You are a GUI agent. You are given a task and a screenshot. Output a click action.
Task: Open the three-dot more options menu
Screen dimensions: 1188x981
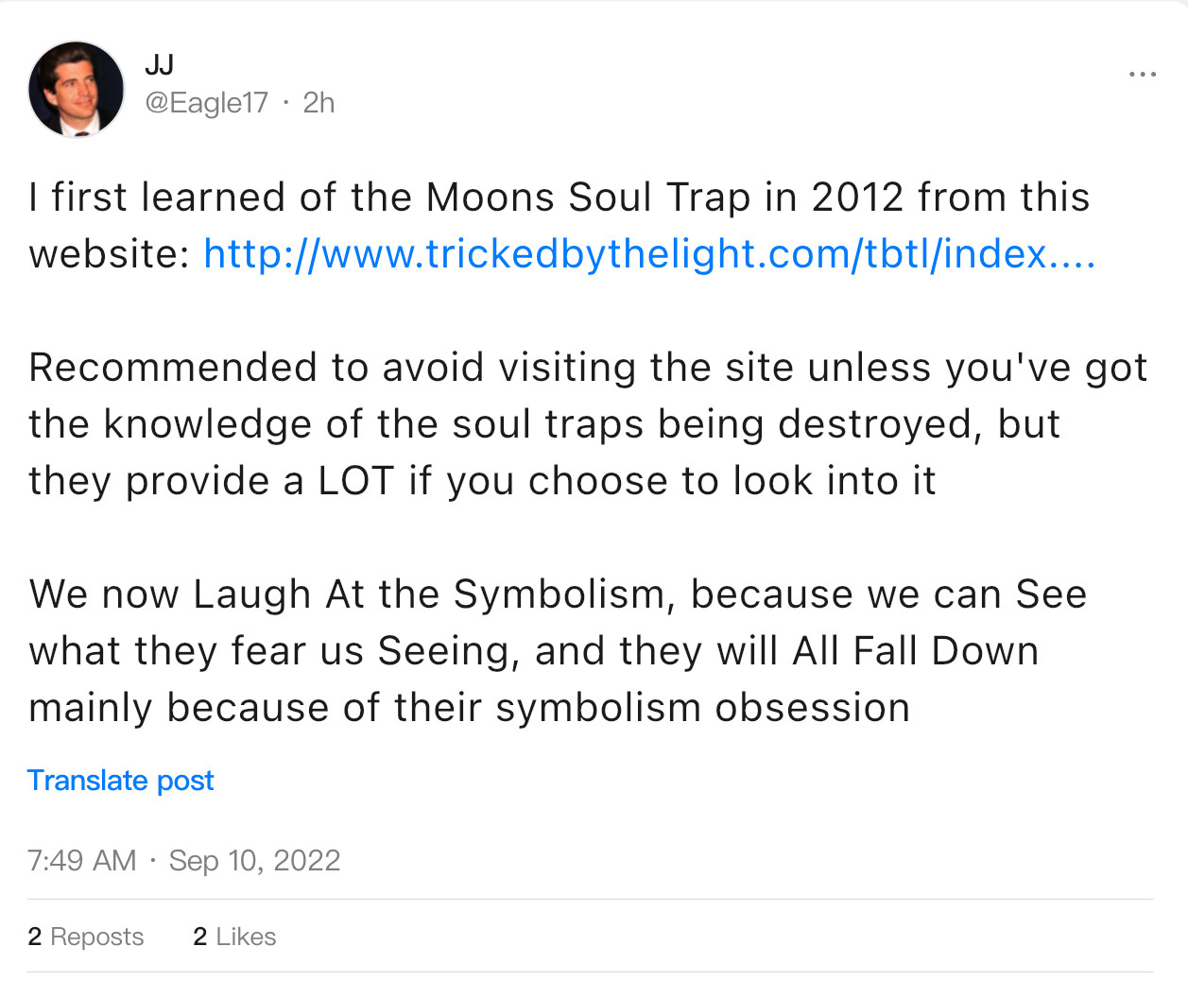tap(1142, 75)
